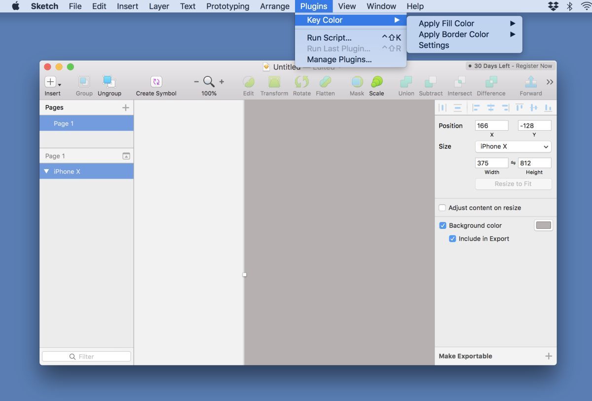
Task: Align layers to horizontal center
Action: click(491, 108)
